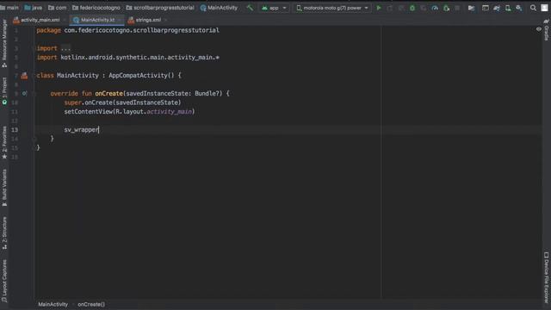
Task: Click the Search Everywhere magnifier icon
Action: tap(533, 8)
